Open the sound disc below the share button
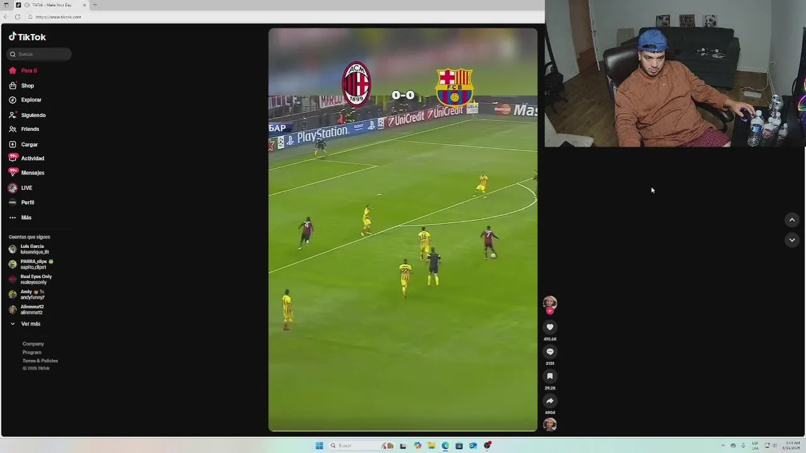806x453 pixels. (550, 425)
